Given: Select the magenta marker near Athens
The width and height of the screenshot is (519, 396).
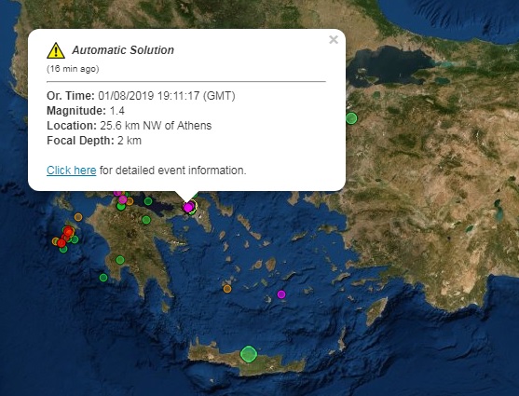Looking at the screenshot, I should click(188, 208).
